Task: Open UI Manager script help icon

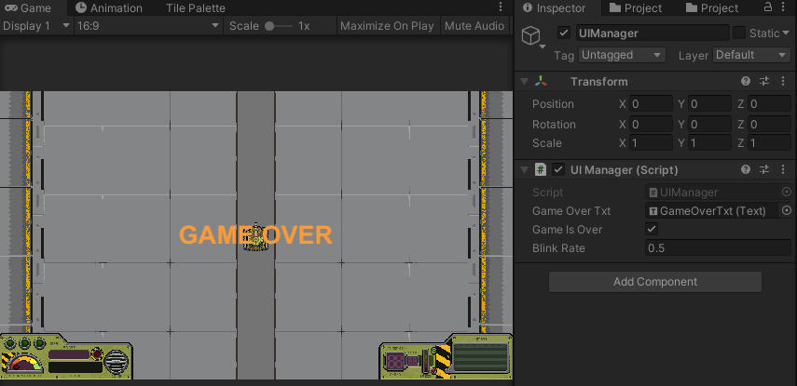Action: [x=746, y=169]
